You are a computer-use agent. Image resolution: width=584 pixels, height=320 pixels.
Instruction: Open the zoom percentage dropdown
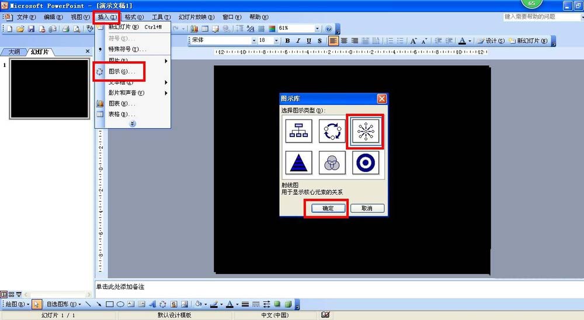[x=317, y=28]
